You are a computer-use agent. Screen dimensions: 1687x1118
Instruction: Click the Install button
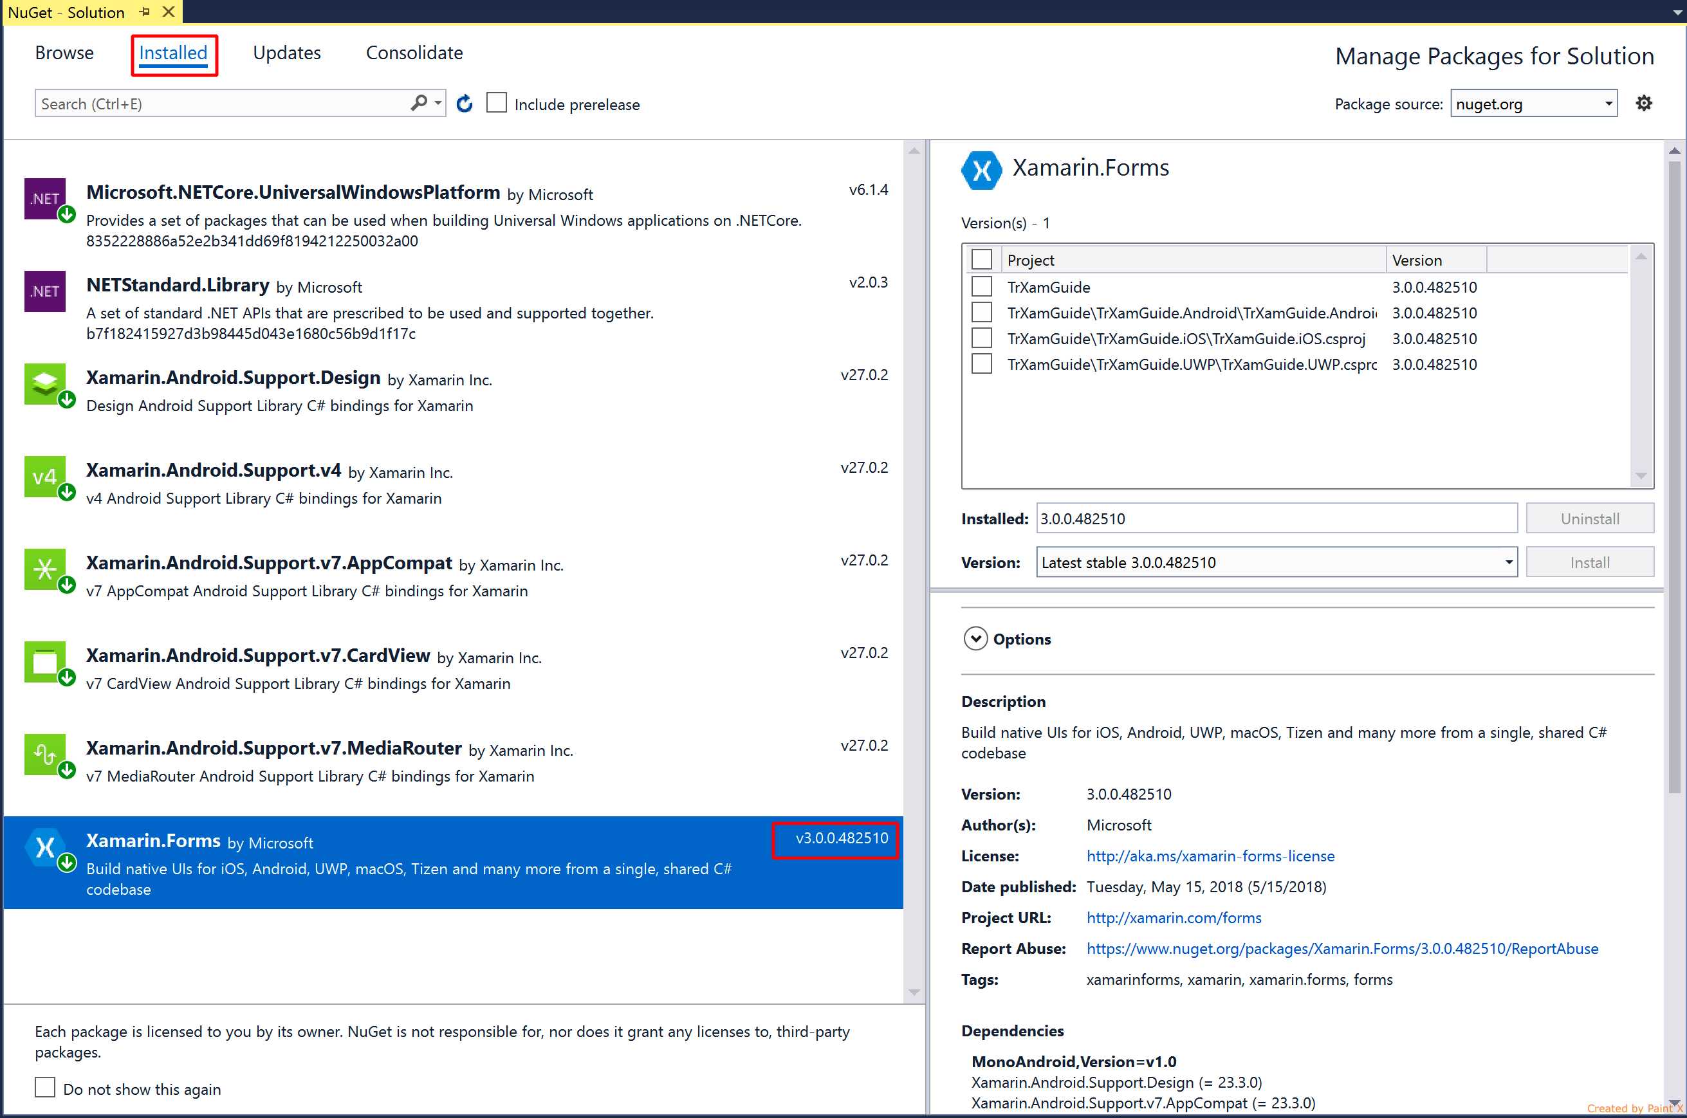(x=1589, y=563)
